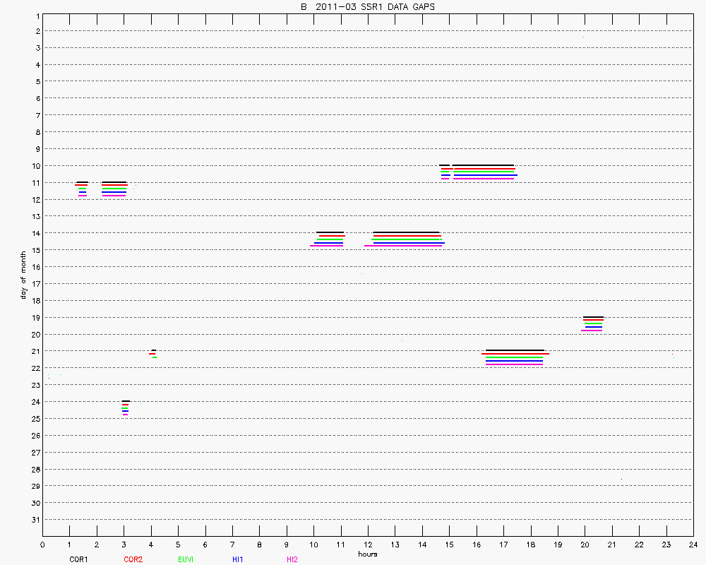The height and width of the screenshot is (565, 706).
Task: Click the red COR2 legend label
Action: click(x=133, y=559)
